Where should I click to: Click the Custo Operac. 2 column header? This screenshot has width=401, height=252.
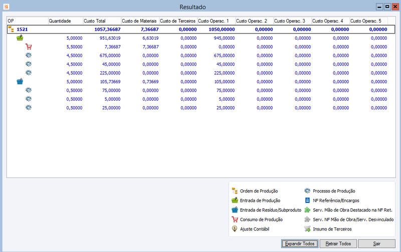coord(254,21)
